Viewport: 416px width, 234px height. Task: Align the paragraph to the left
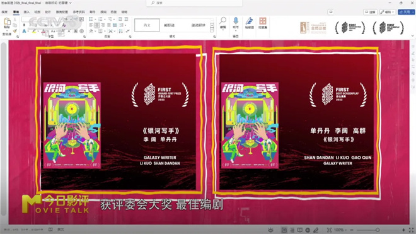click(91, 25)
